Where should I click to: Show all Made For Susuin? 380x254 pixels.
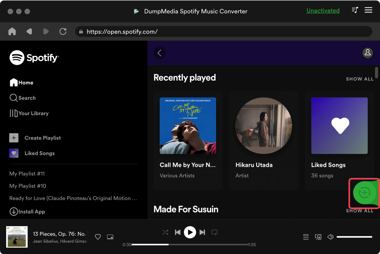360,211
